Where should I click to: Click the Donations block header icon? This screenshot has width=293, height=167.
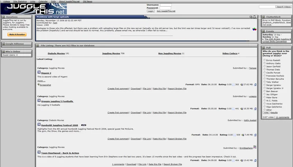[3, 17]
